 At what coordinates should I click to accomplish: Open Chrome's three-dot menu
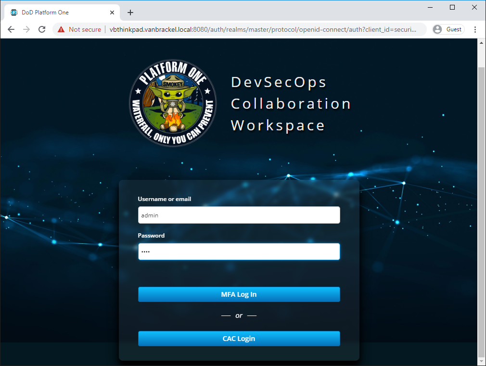click(x=475, y=29)
